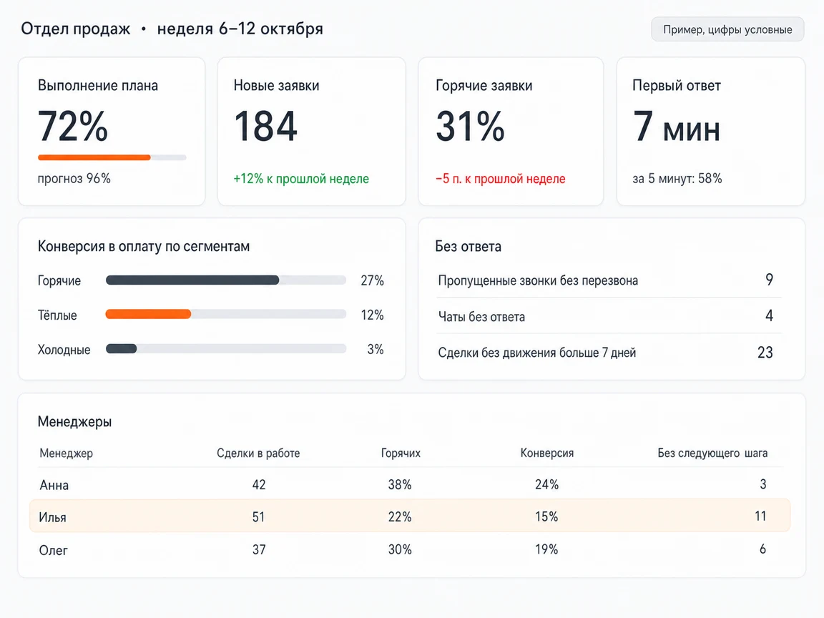Sort by the 'Горячих' column header
Screen dimensions: 824x618
[x=401, y=453]
